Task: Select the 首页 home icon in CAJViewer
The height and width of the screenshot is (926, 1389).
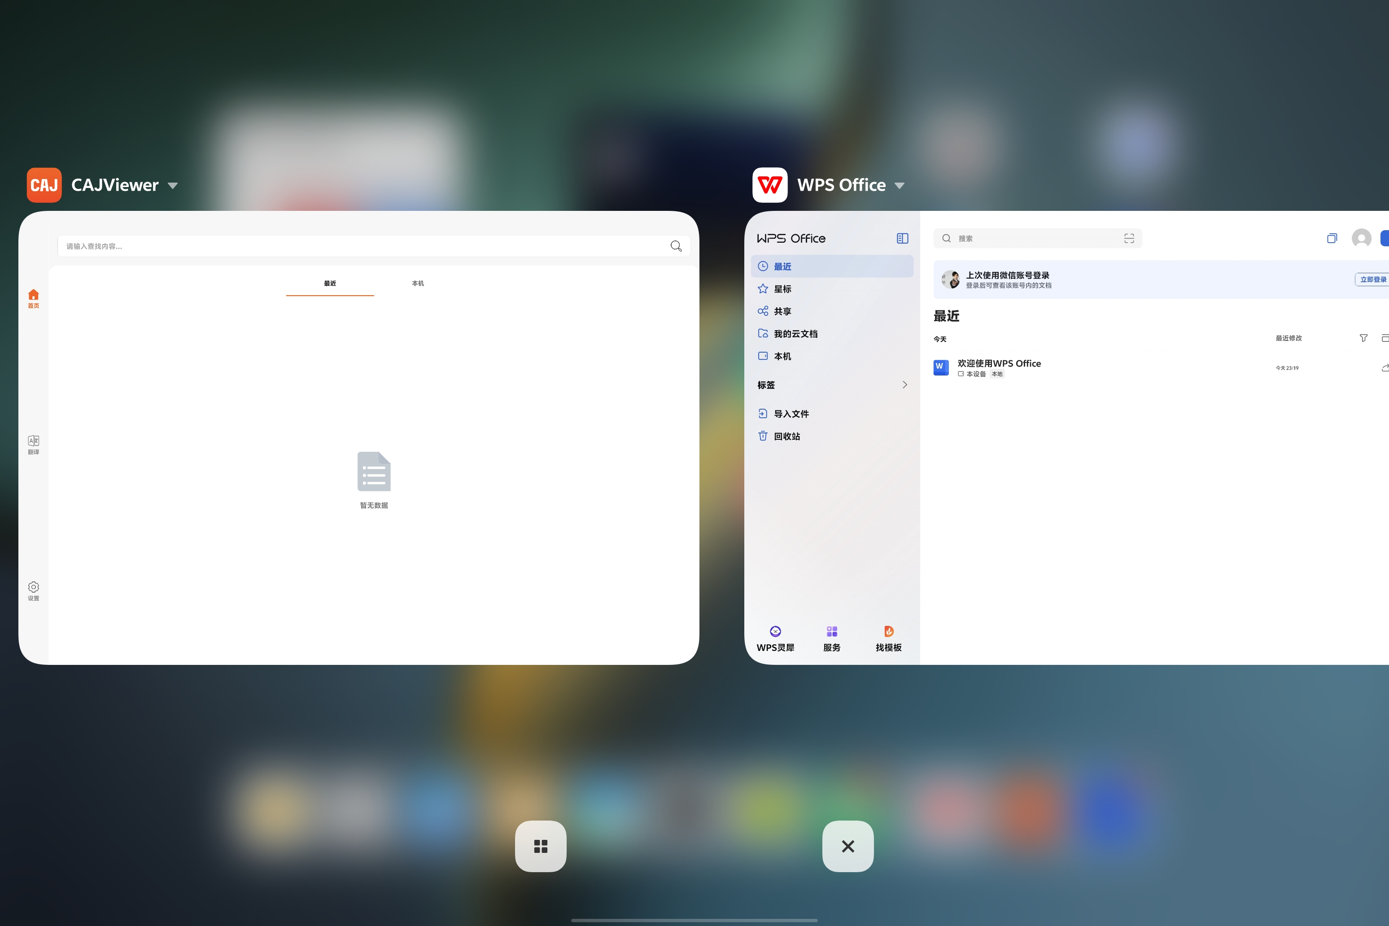Action: (34, 299)
